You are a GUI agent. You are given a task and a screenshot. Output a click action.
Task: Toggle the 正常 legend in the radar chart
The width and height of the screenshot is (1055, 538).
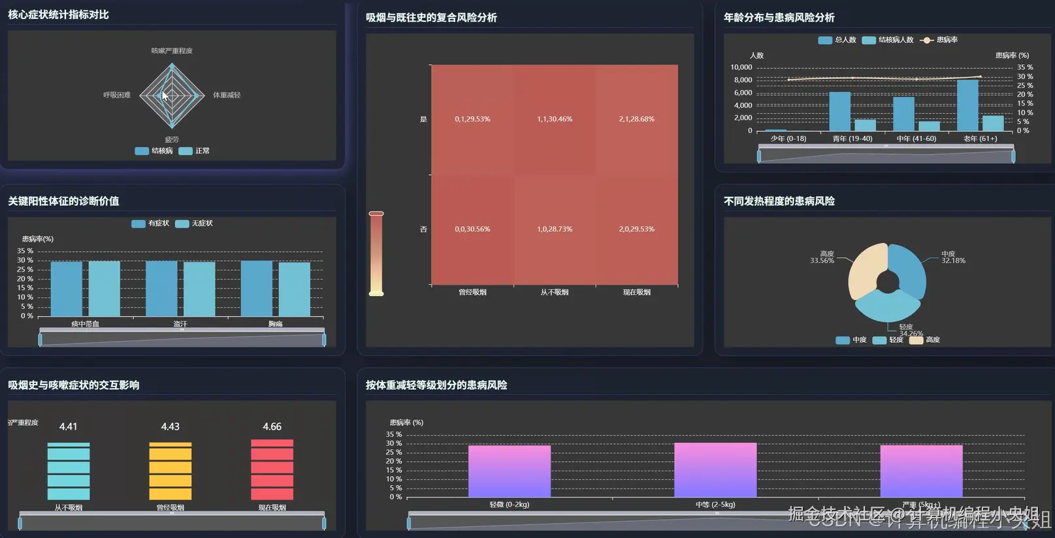click(x=194, y=151)
